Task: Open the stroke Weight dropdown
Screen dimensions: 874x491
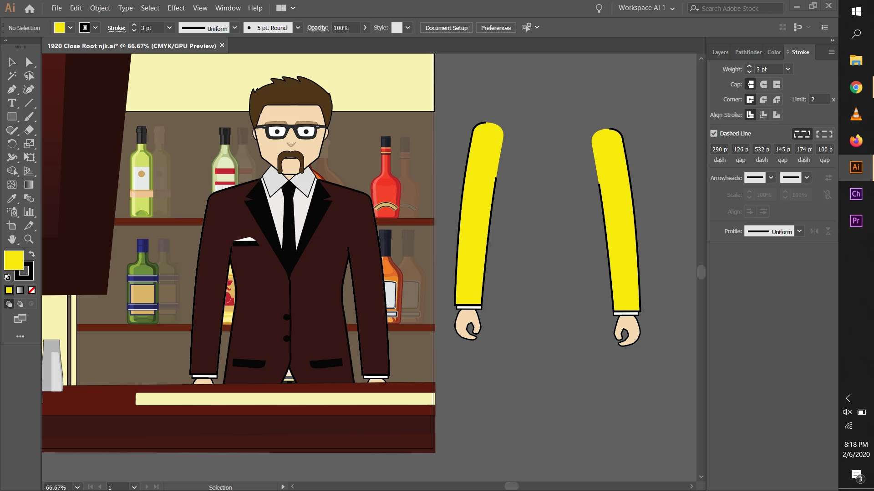Action: [788, 69]
